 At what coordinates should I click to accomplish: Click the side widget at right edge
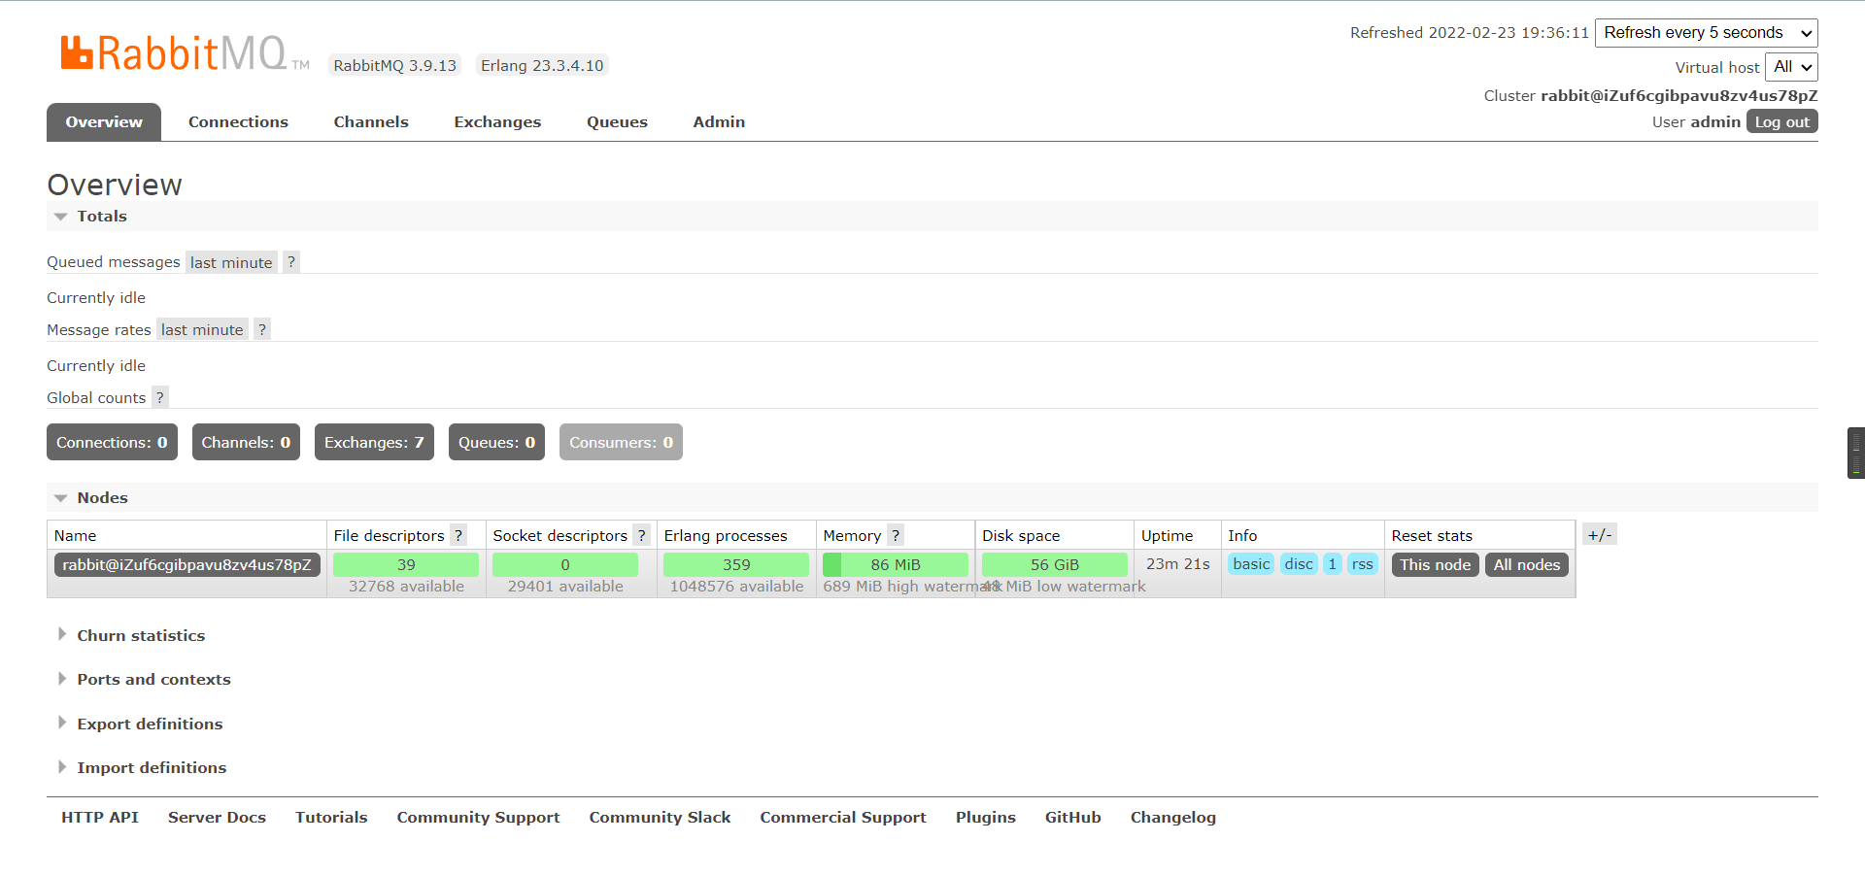[1856, 453]
